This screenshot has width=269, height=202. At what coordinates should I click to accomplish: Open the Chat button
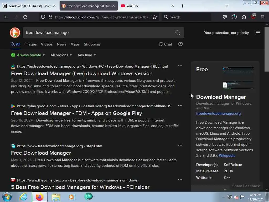click(165, 44)
